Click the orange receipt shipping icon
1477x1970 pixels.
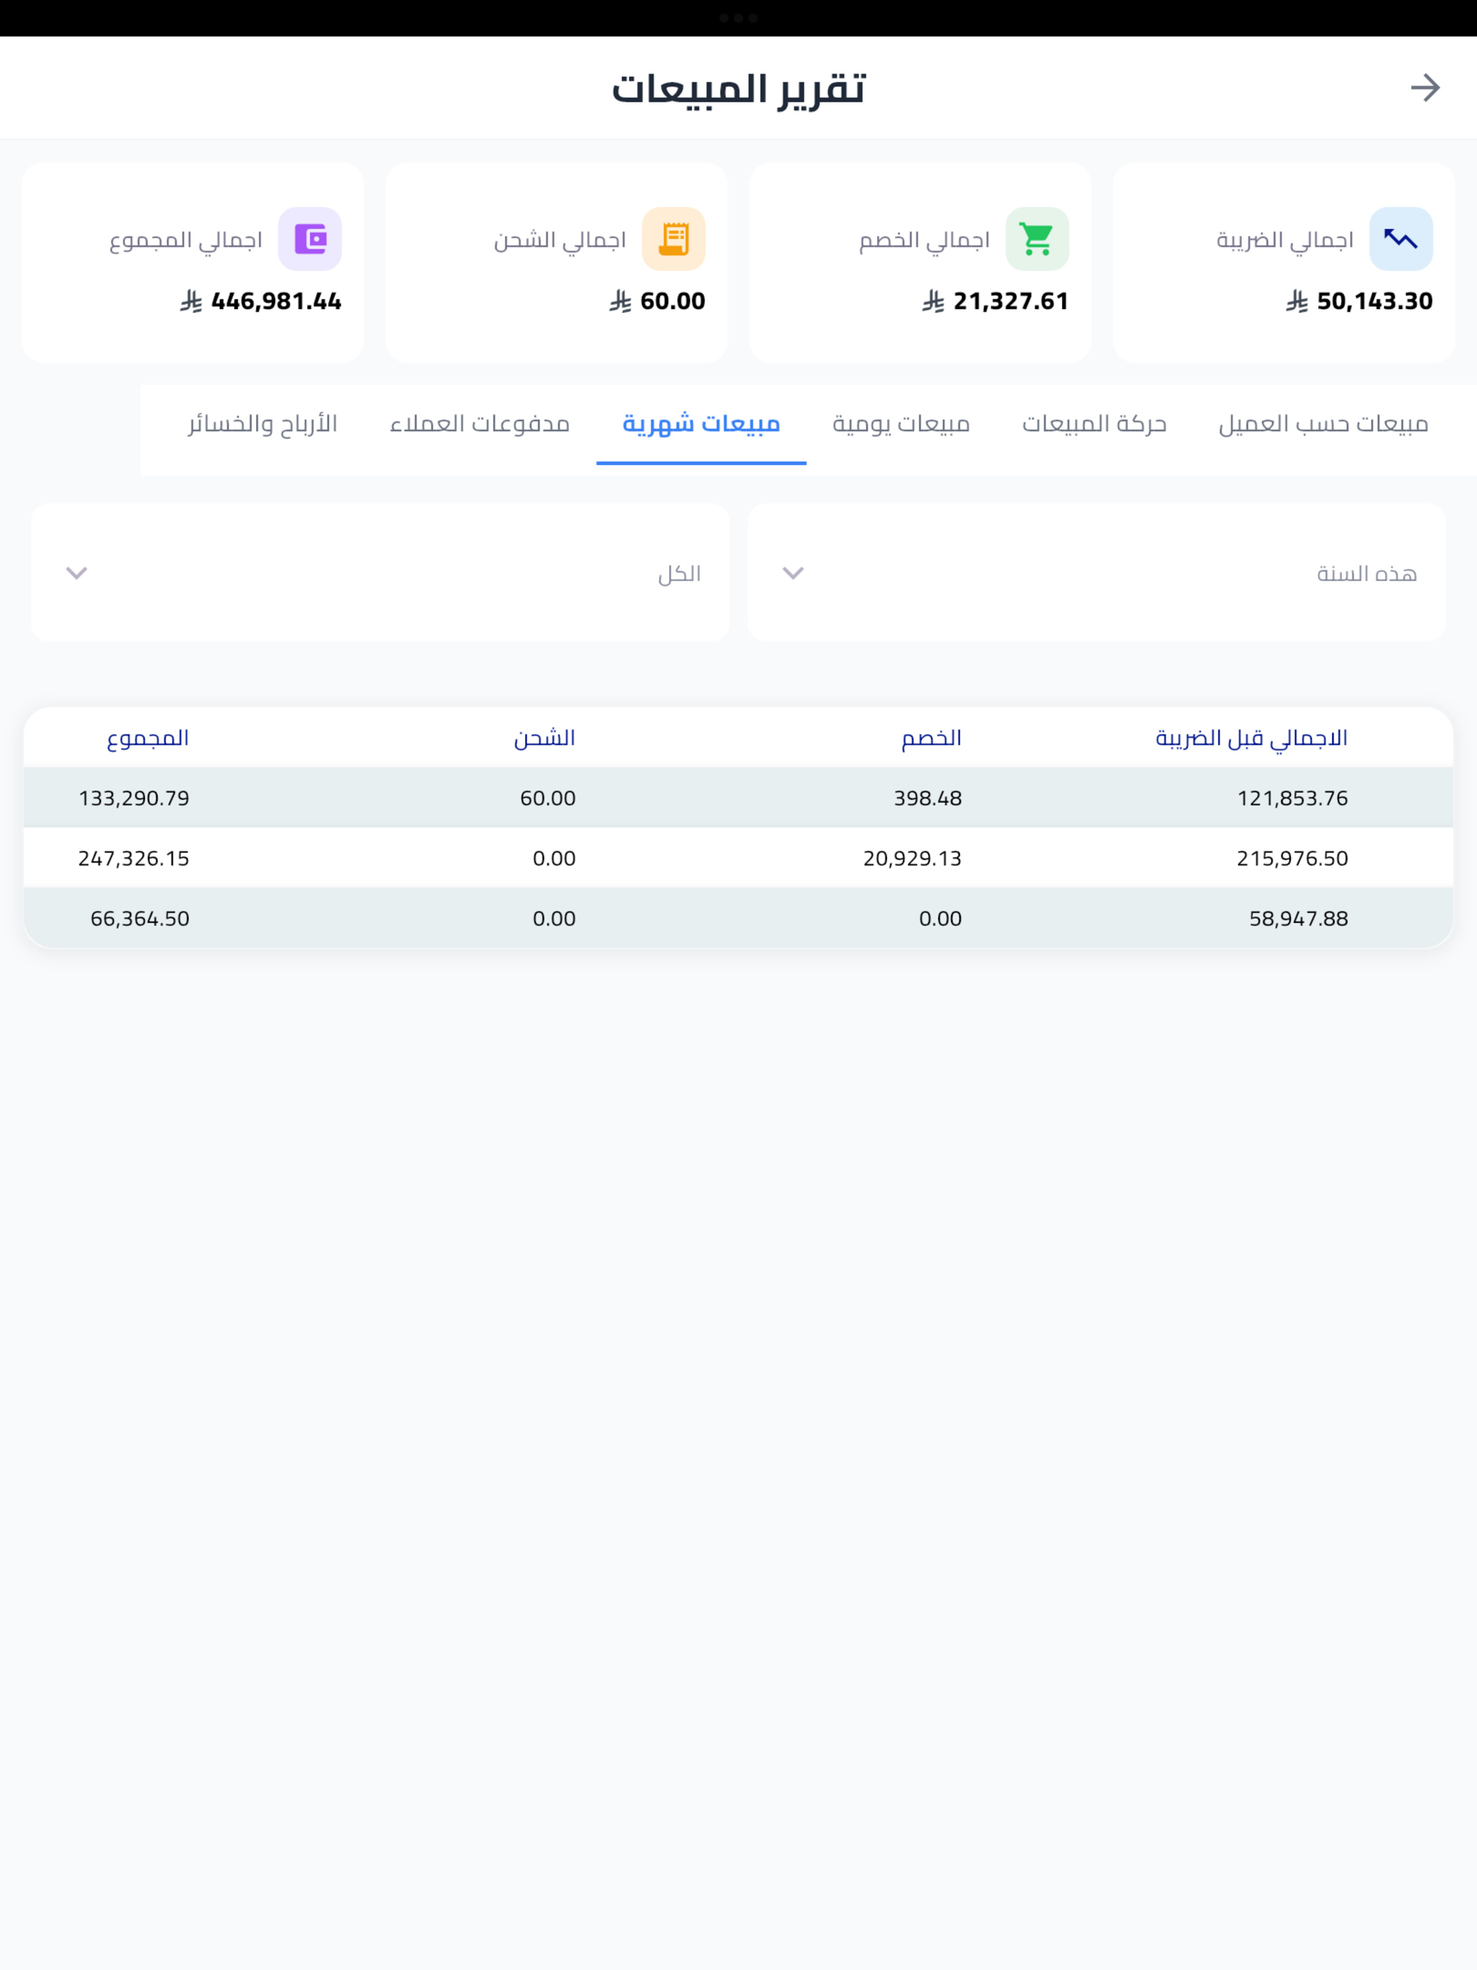[674, 239]
